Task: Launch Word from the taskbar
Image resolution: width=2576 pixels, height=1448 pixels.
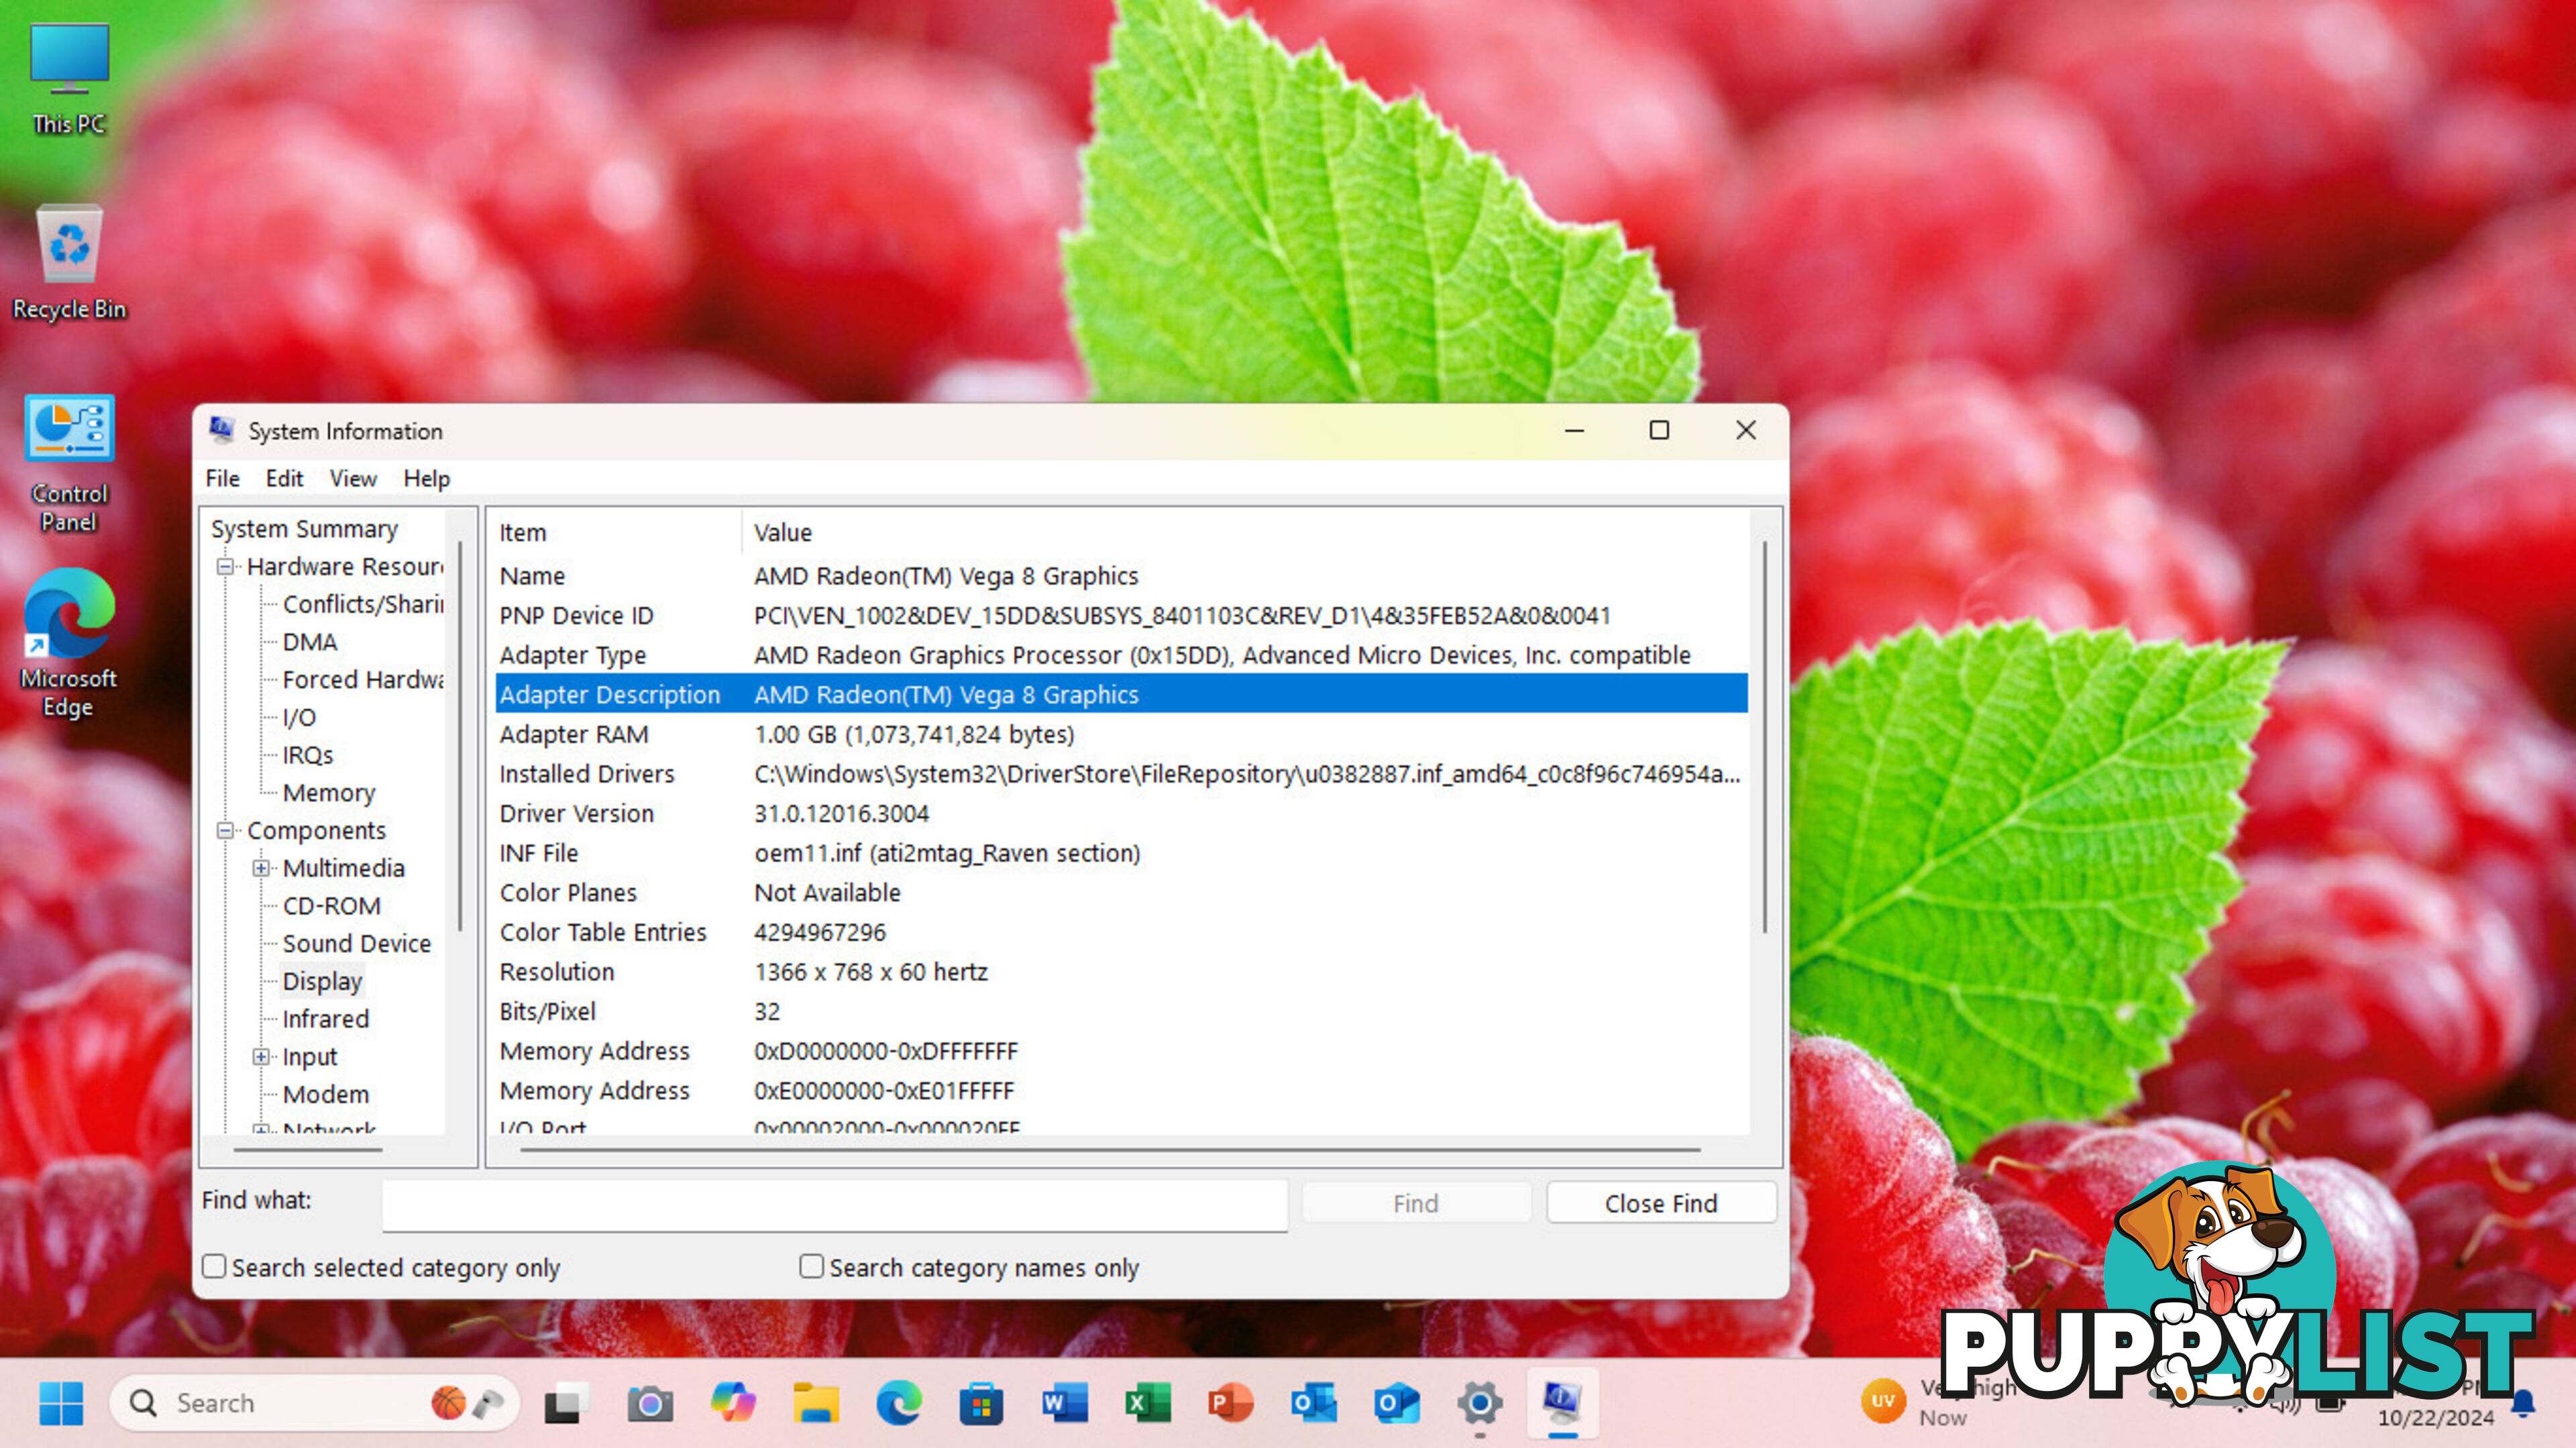Action: 1065,1403
